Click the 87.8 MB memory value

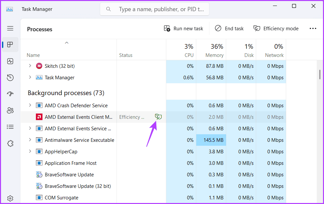click(x=215, y=66)
